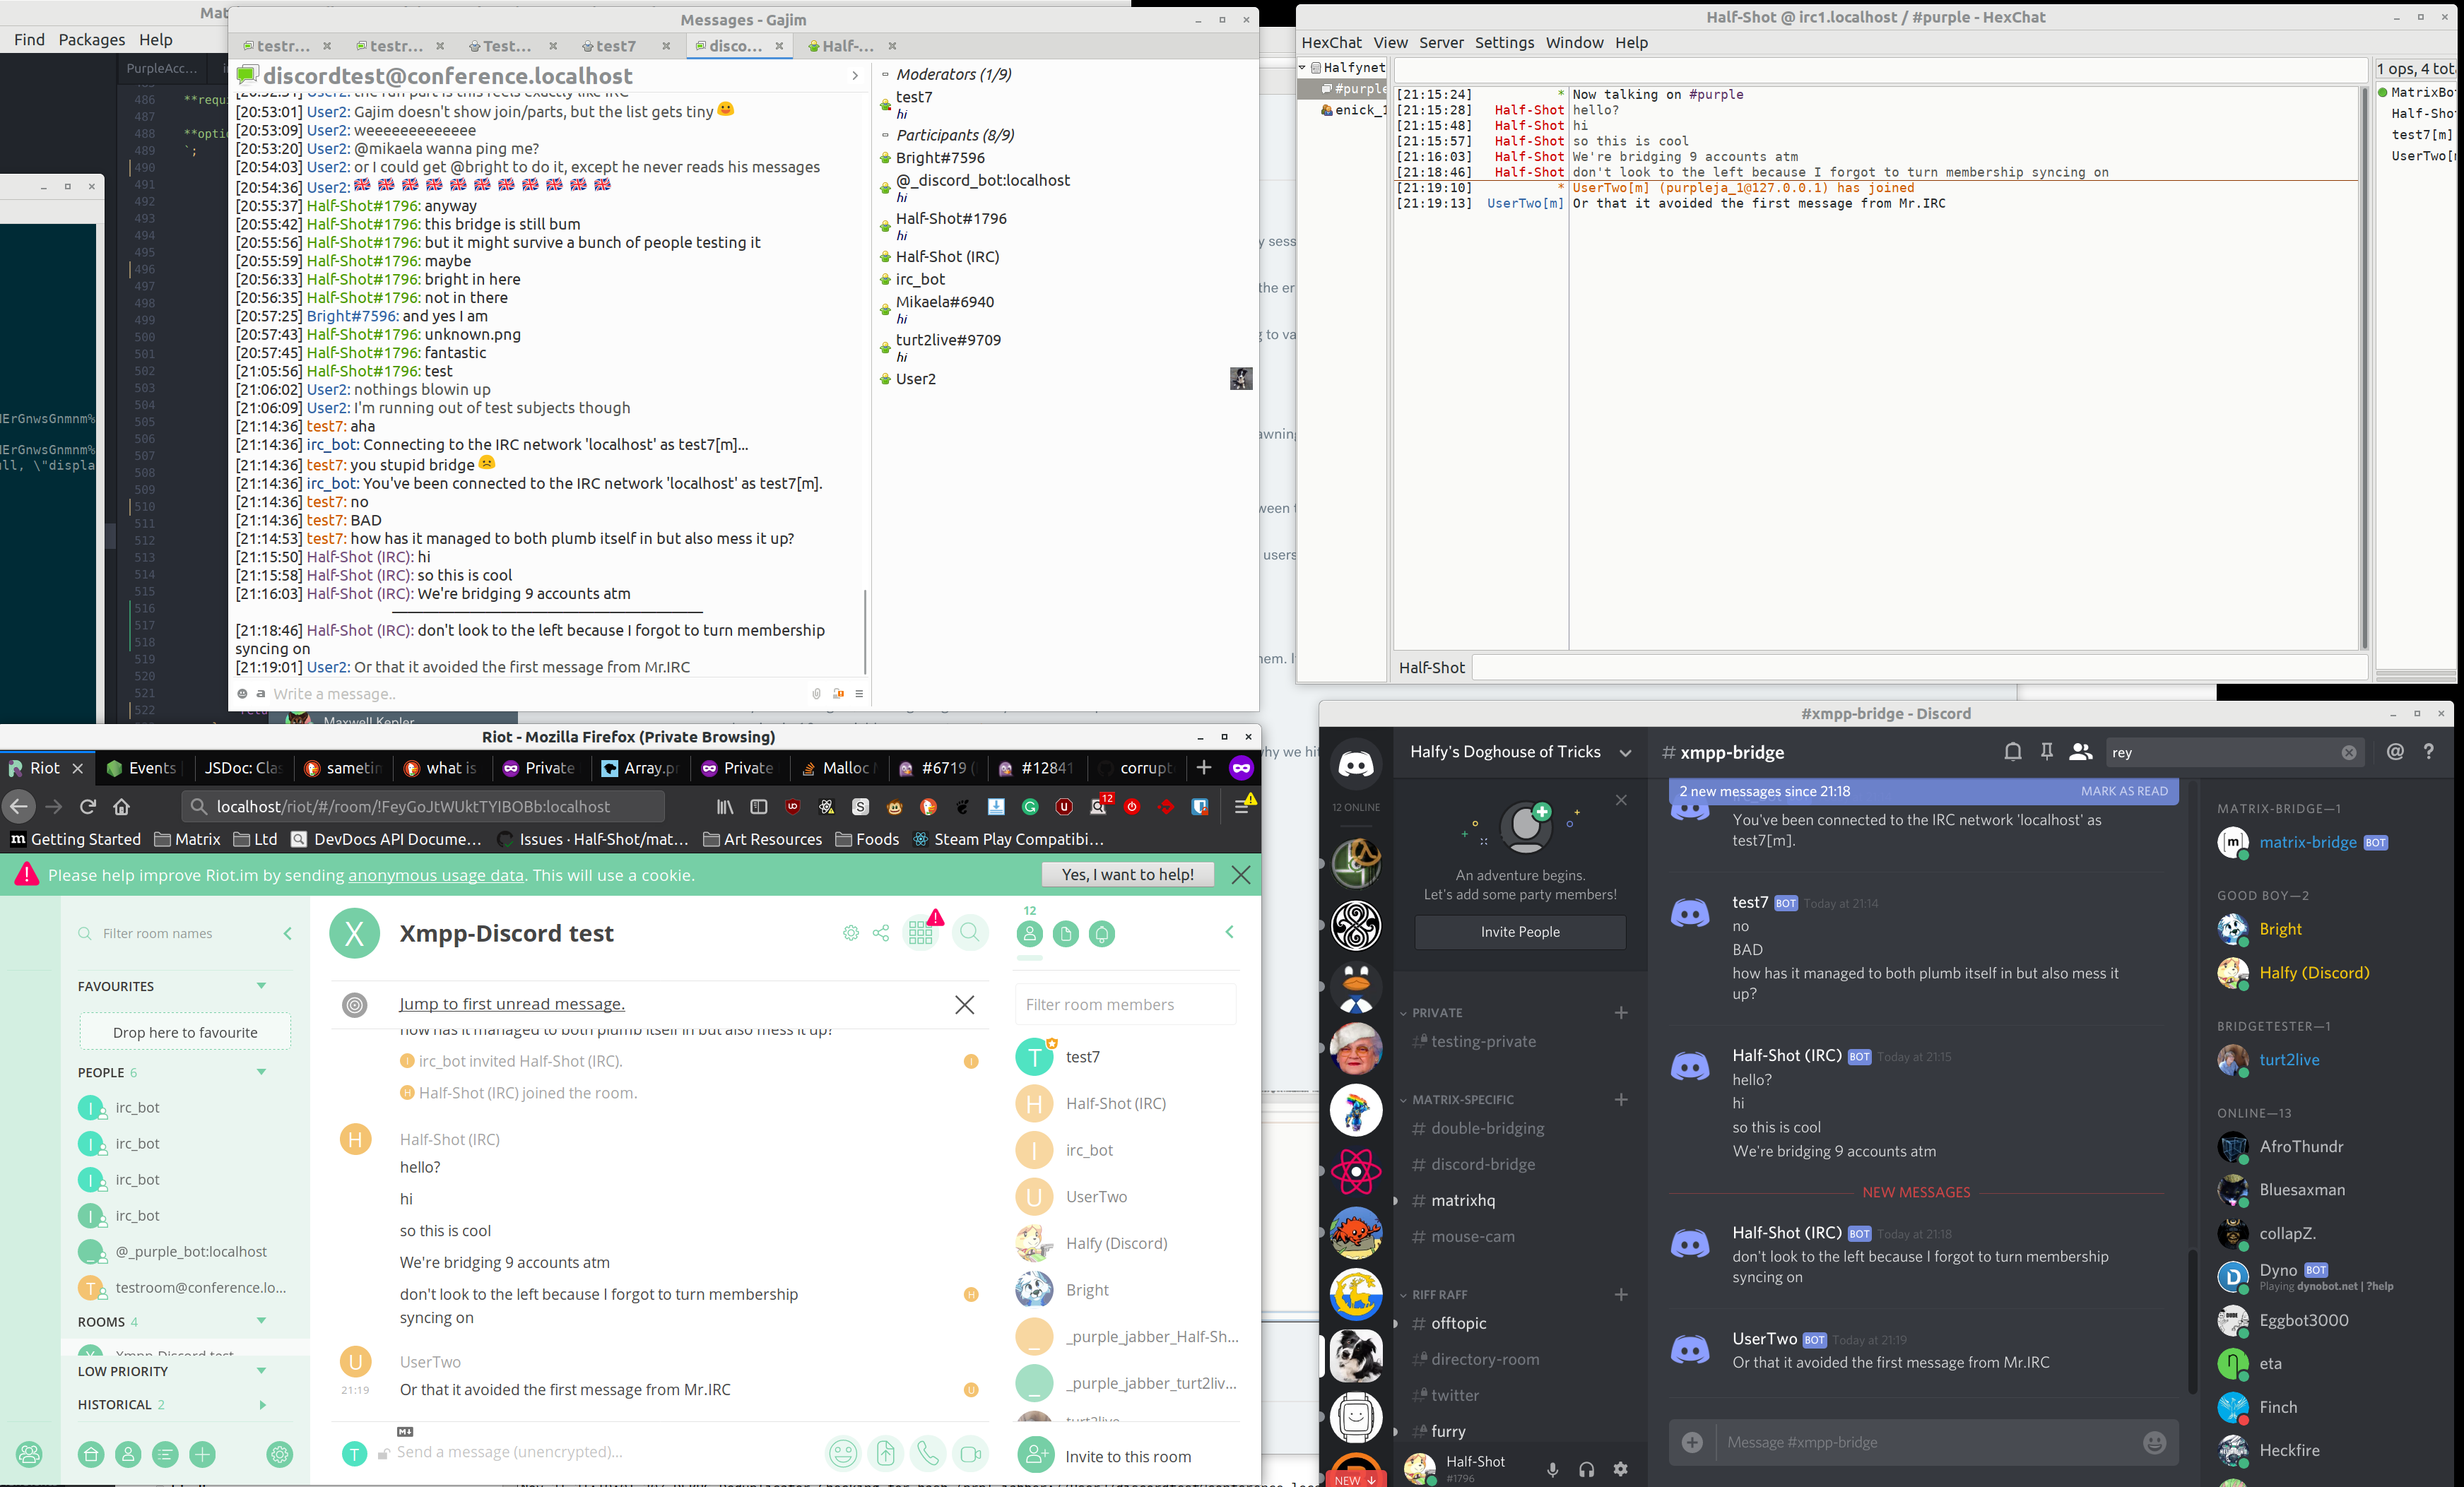Screen dimensions: 2464x1487
Task: Reload the Firefox page
Action: pyautogui.click(x=88, y=806)
